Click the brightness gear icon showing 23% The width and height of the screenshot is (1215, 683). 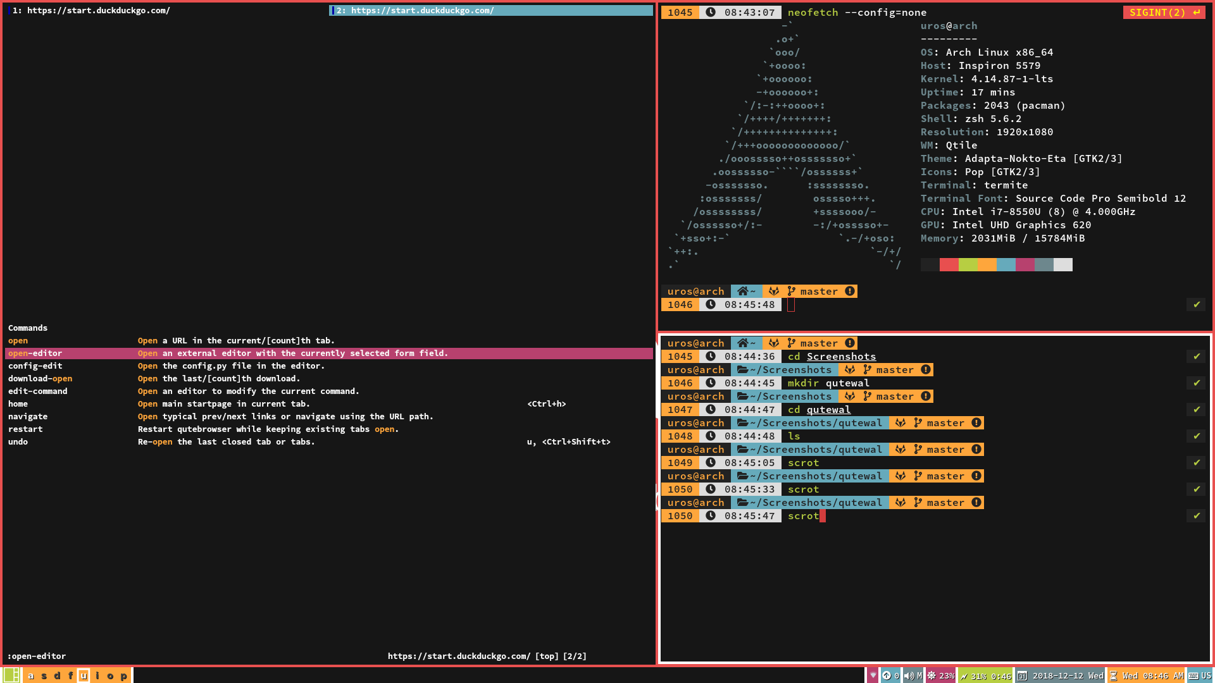pos(931,675)
